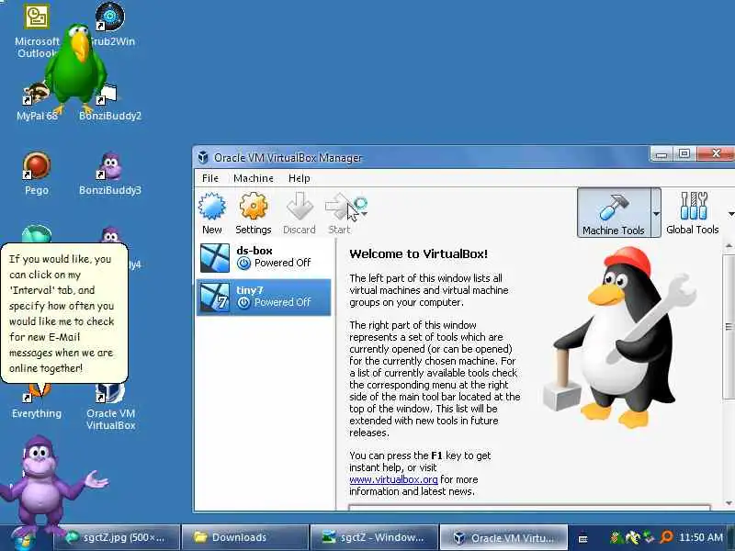Open the Help menu
This screenshot has height=551, width=735.
(x=300, y=178)
